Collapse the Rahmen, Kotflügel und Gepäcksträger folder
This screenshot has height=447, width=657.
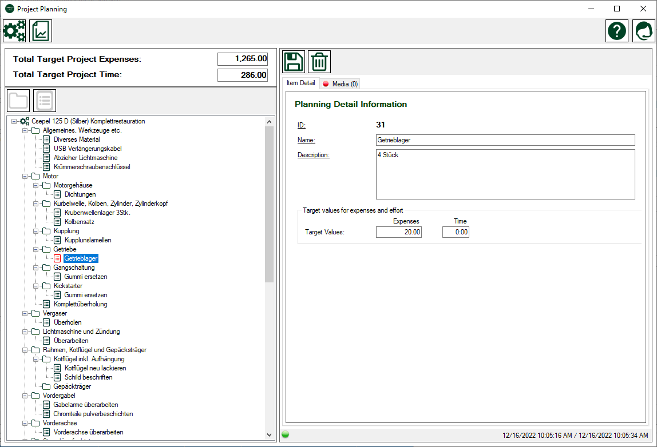point(25,350)
